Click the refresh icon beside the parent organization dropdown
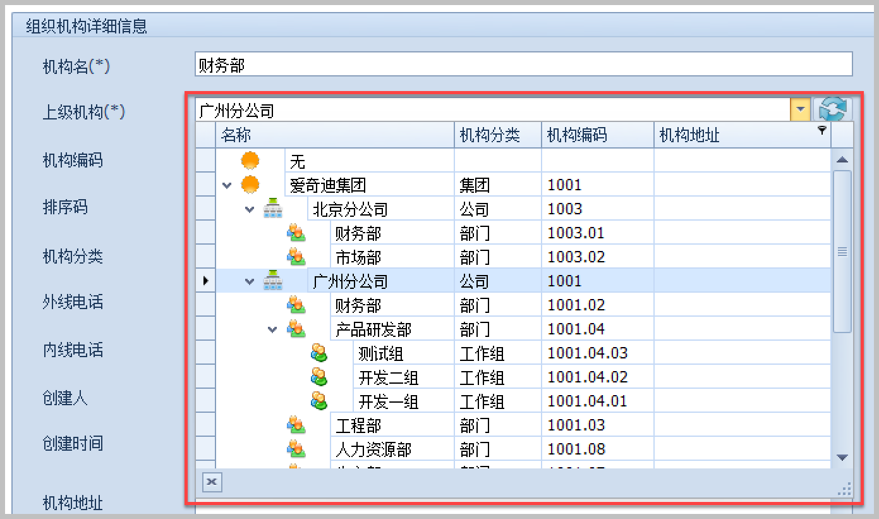879x519 pixels. coord(832,109)
